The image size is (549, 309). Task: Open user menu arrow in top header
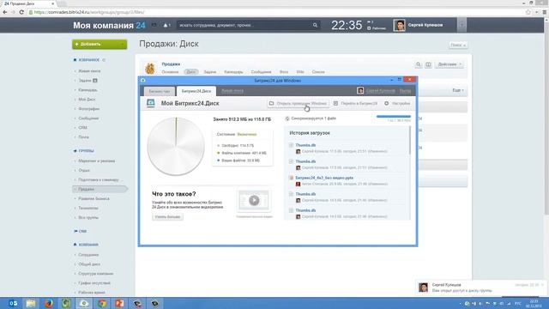(462, 25)
